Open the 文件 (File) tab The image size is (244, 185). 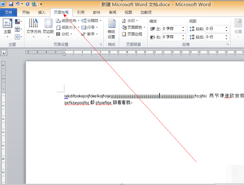9,12
